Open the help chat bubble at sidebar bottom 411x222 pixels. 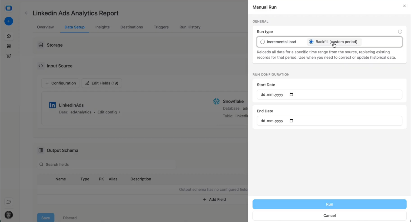coord(8,202)
